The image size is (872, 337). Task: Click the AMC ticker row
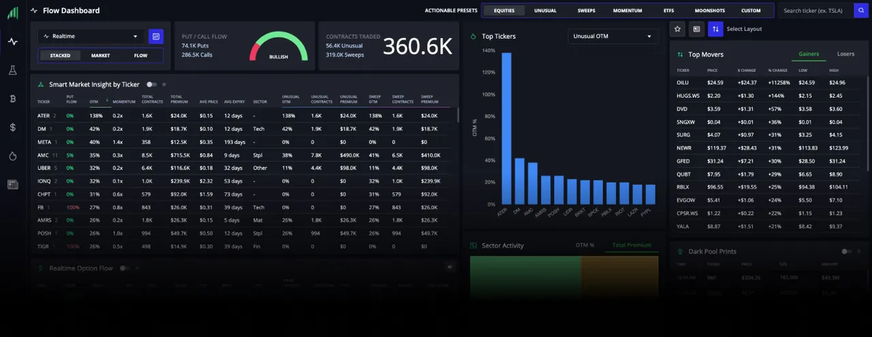(x=243, y=155)
